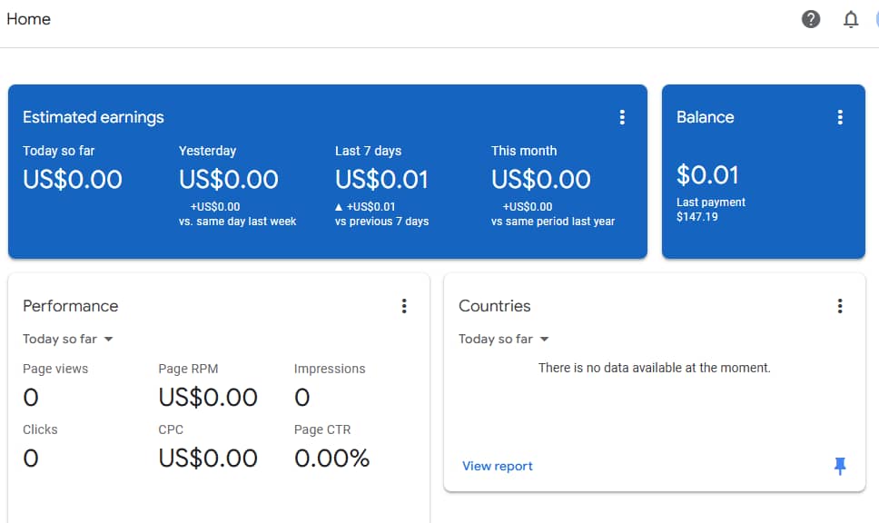The image size is (879, 523).
Task: Click View report link in Countries
Action: click(x=497, y=466)
